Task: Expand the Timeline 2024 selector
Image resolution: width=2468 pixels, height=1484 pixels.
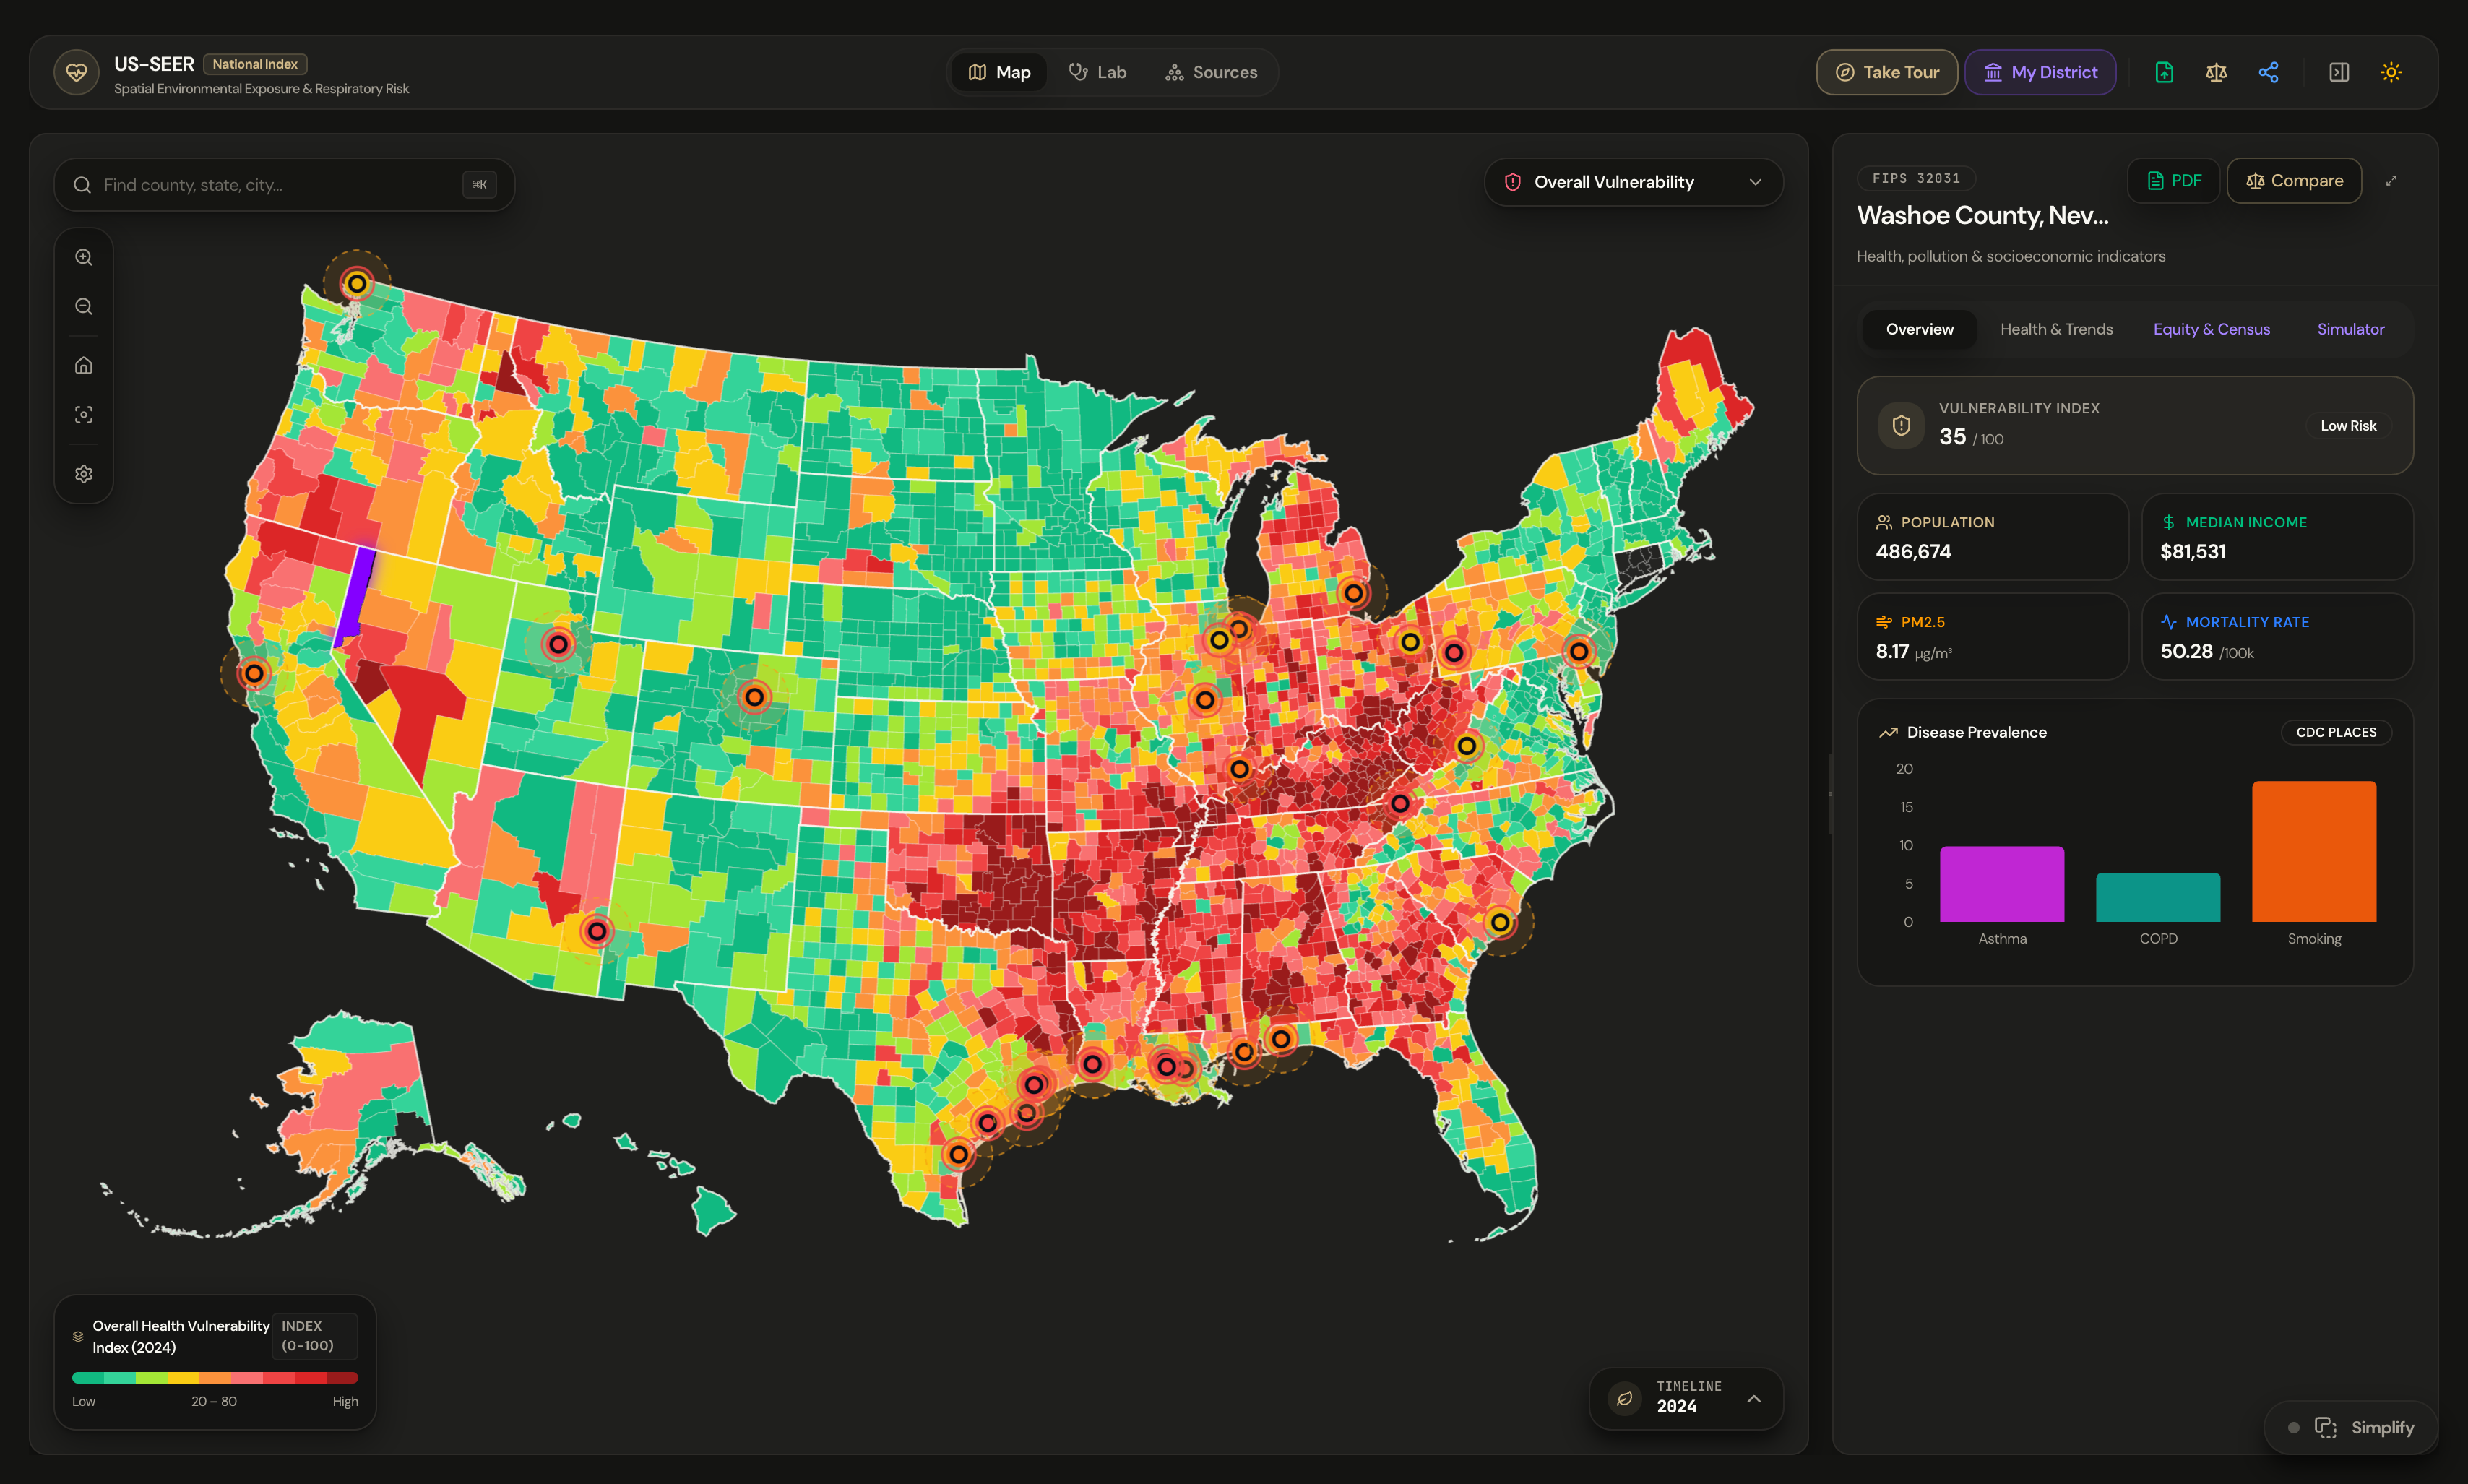Action: [x=1686, y=1398]
